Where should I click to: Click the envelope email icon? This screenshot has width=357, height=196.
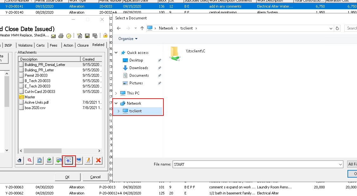[x=53, y=36]
